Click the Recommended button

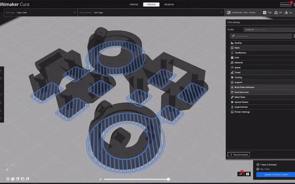[239, 155]
